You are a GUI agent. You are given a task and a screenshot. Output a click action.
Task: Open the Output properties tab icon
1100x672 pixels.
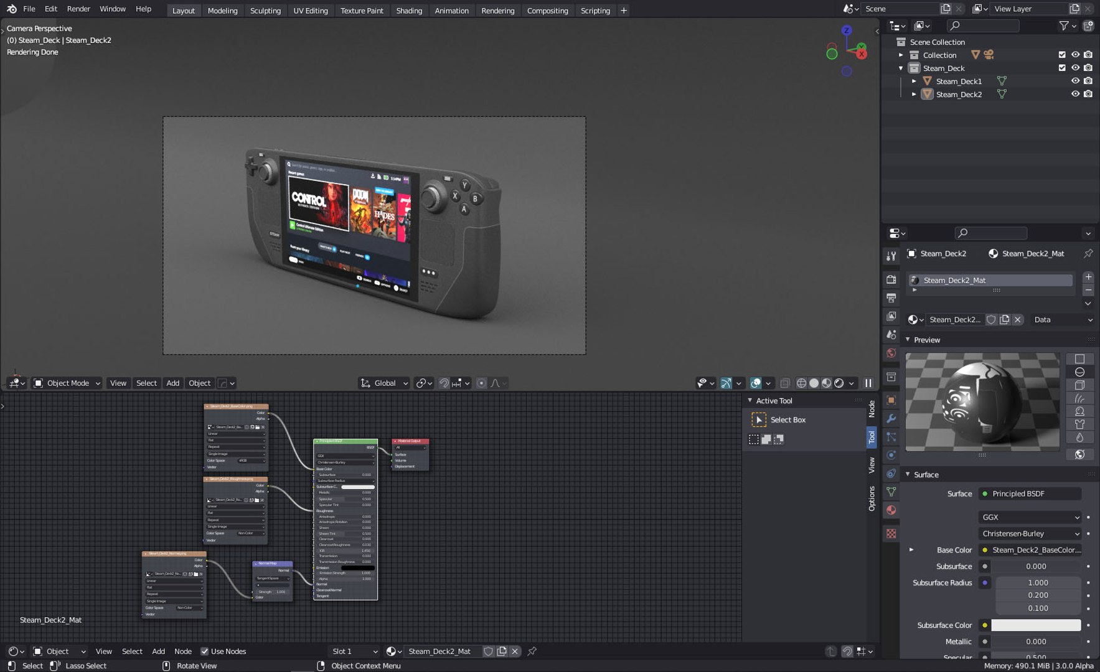pyautogui.click(x=891, y=297)
